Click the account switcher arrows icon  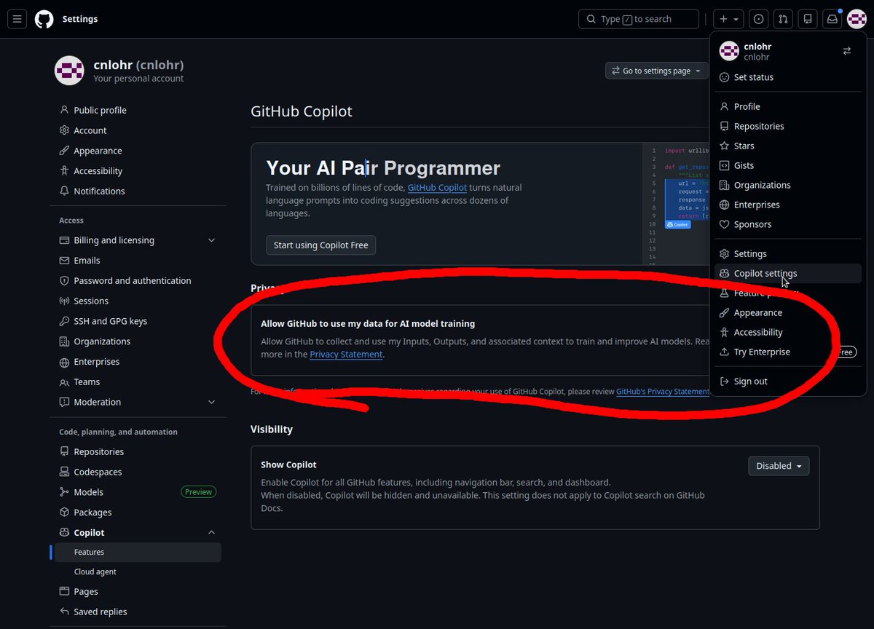(847, 51)
